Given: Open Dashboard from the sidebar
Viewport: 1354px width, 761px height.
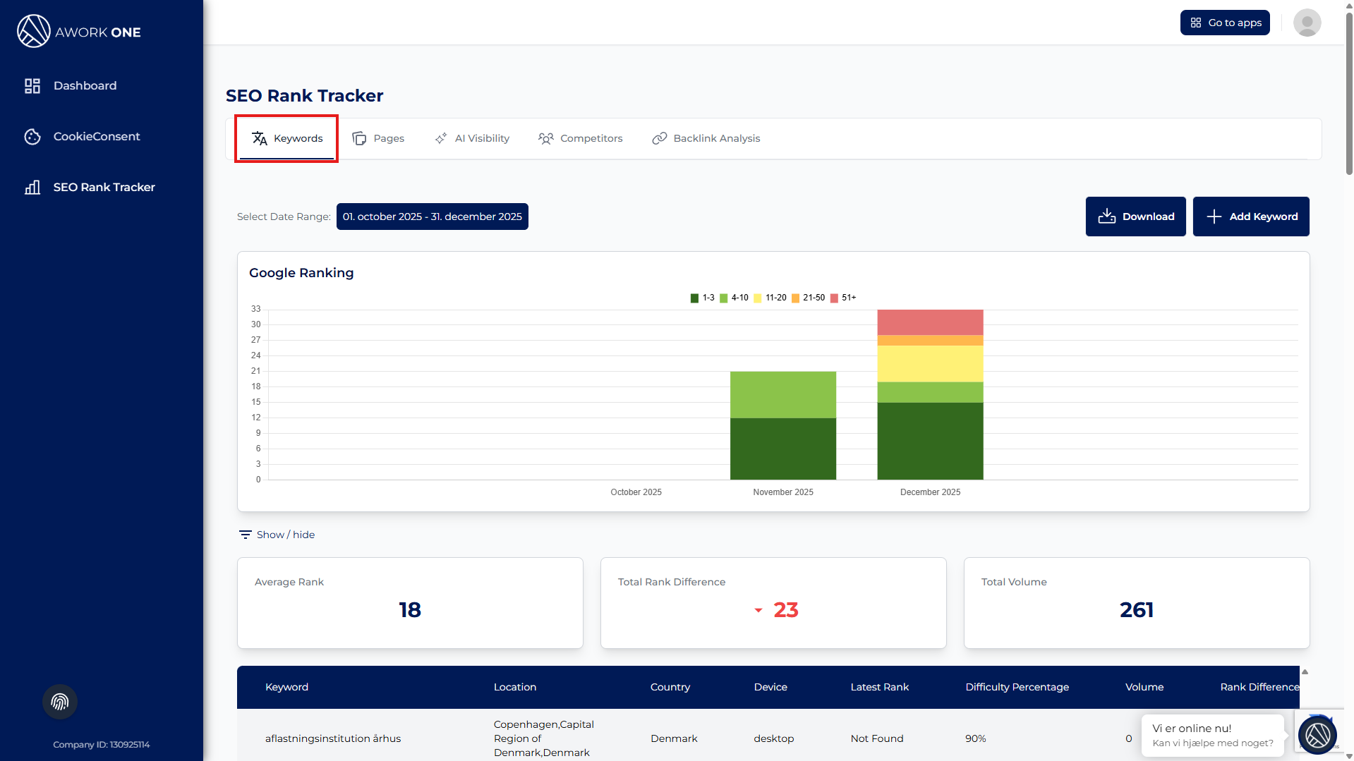Looking at the screenshot, I should pos(85,85).
